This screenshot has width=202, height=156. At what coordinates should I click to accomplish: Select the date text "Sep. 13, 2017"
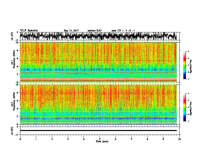point(71,31)
